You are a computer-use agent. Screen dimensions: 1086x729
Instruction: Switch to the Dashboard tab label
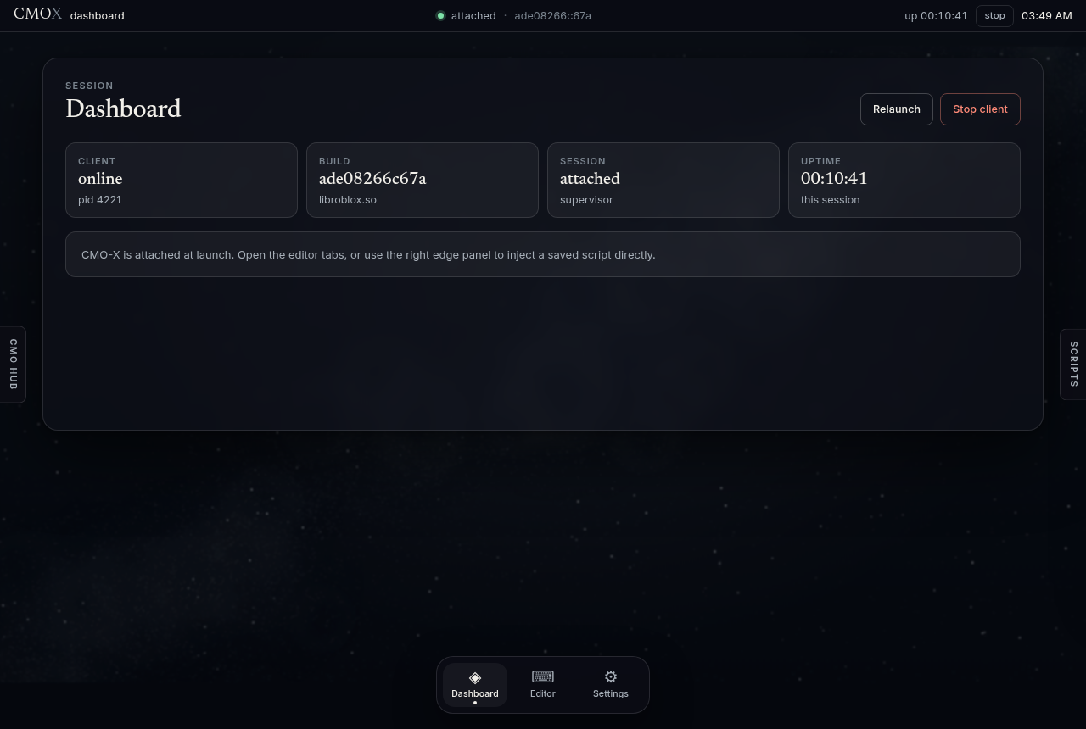coord(475,693)
